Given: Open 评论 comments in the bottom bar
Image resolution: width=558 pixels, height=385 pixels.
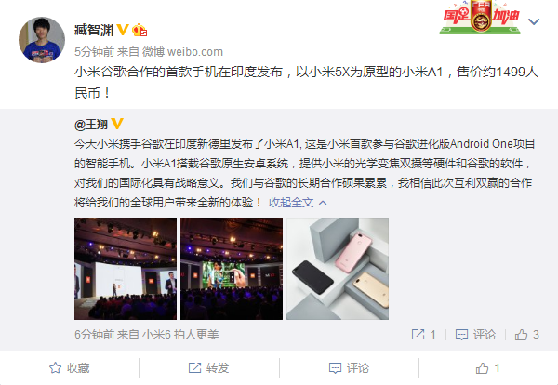Looking at the screenshot, I should point(349,368).
